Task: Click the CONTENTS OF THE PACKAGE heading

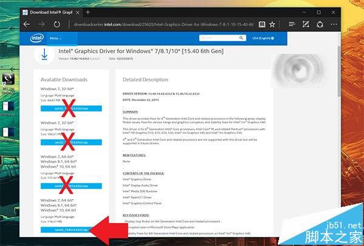Action: coord(143,173)
